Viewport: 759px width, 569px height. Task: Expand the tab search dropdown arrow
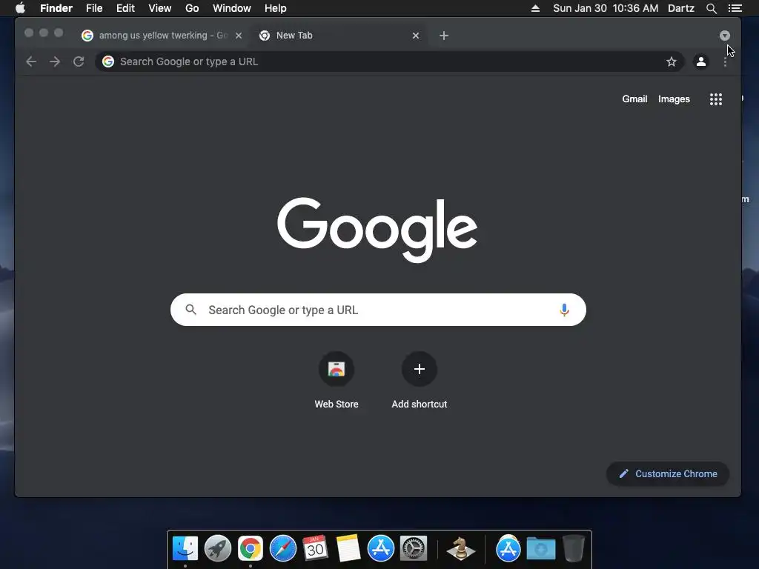725,36
